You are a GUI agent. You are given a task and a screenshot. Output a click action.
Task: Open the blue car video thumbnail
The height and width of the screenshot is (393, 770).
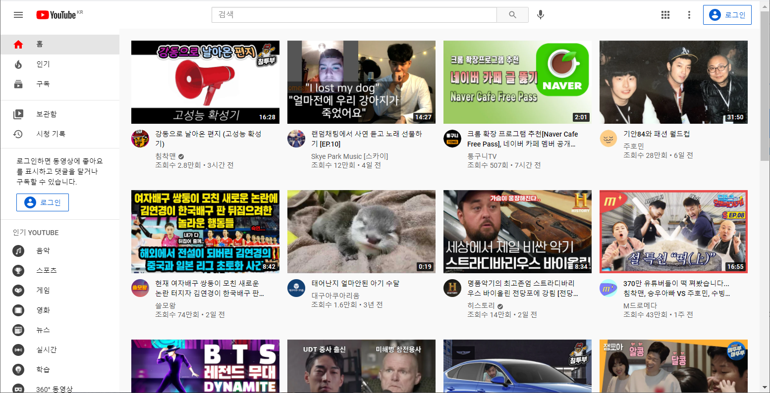tap(517, 366)
